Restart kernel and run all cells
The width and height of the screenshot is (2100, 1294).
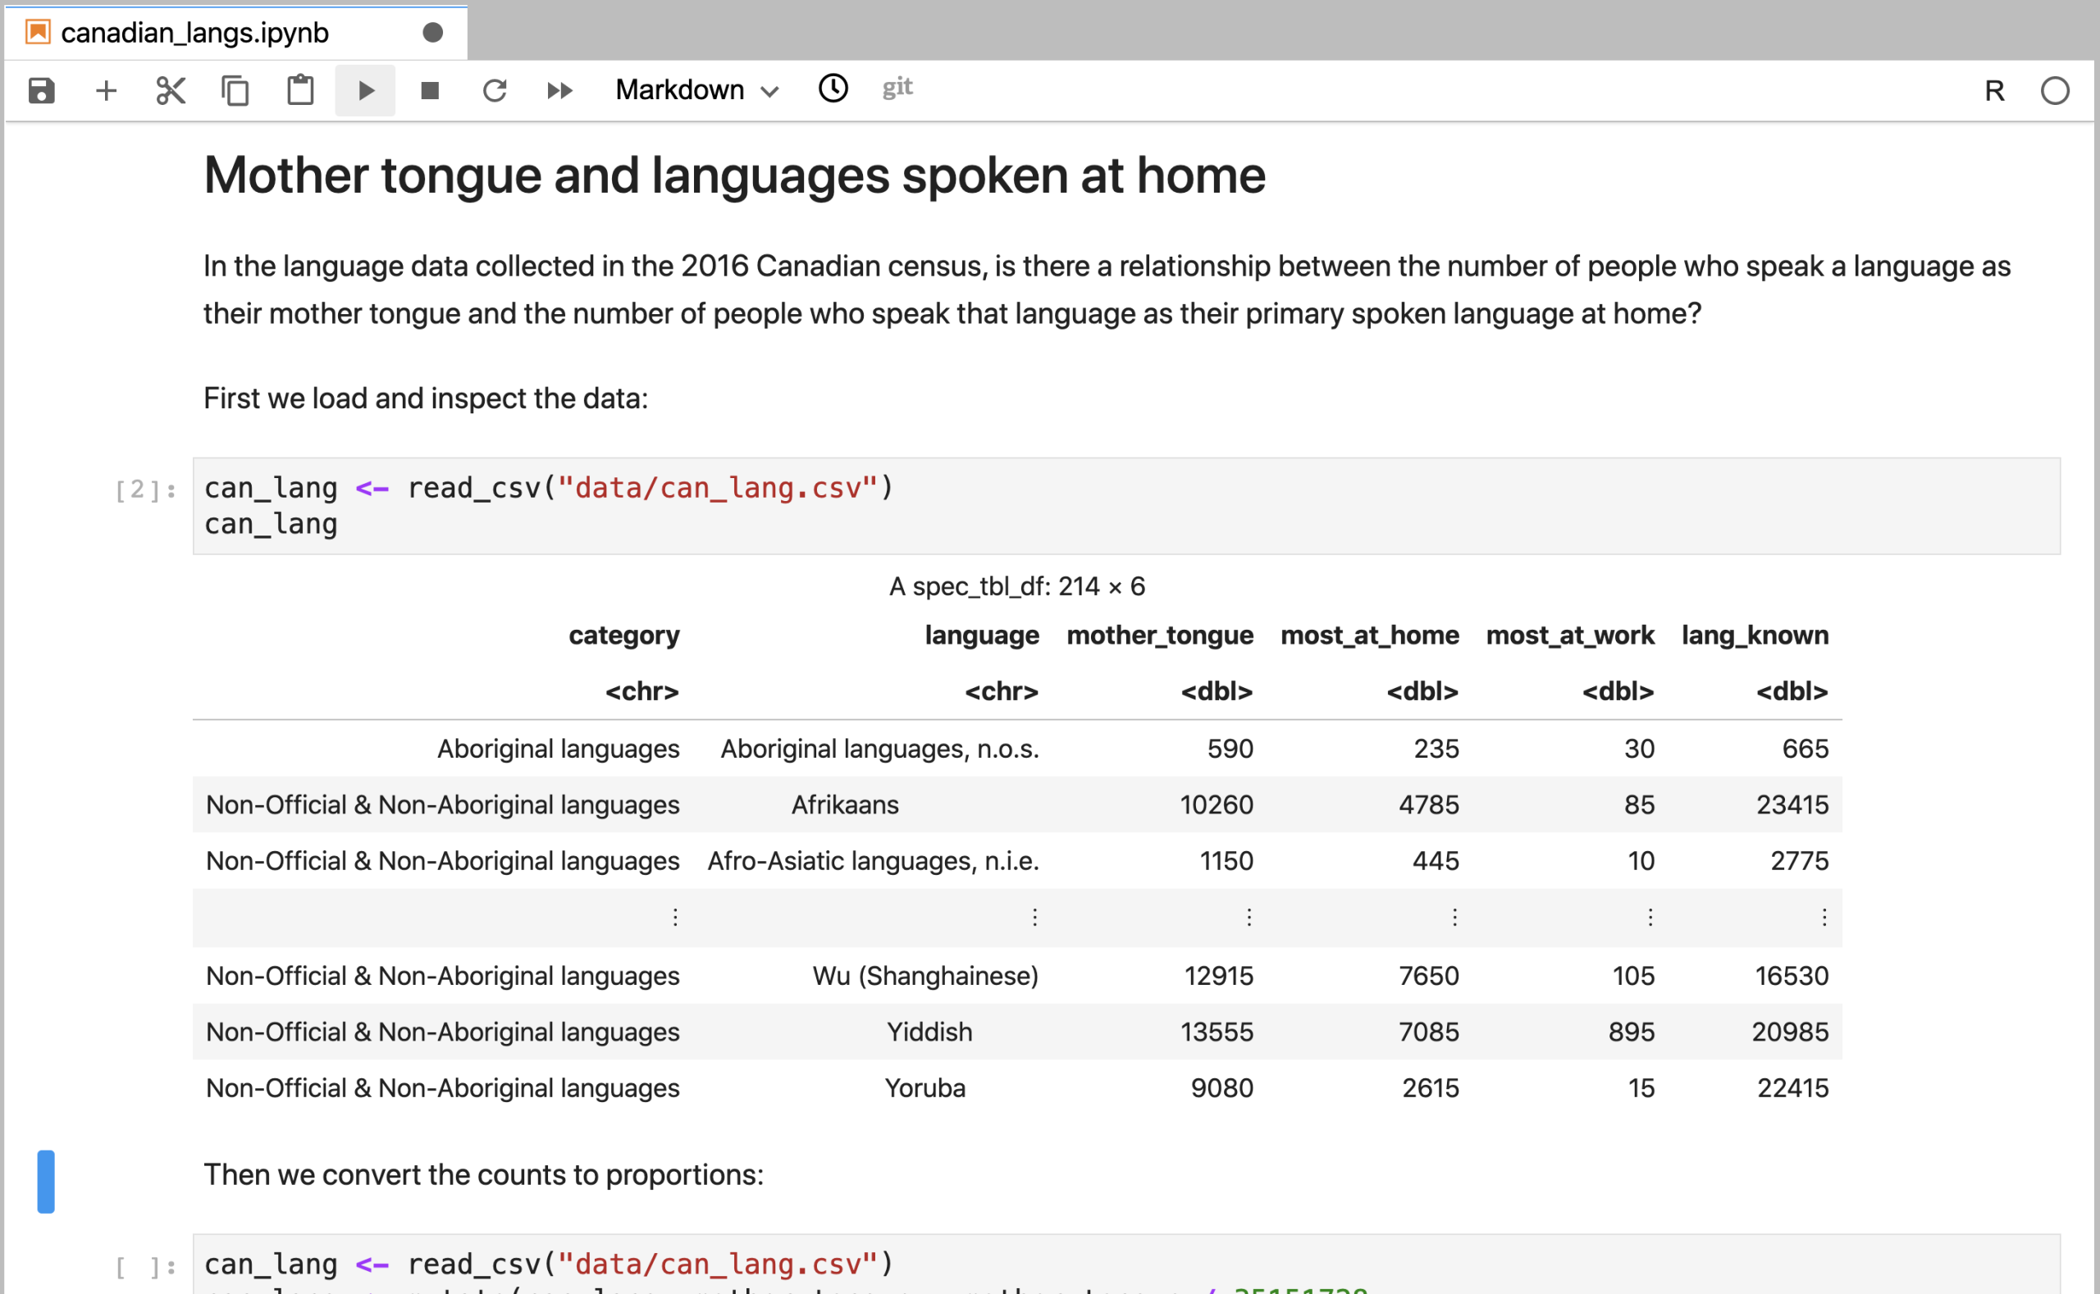point(559,91)
